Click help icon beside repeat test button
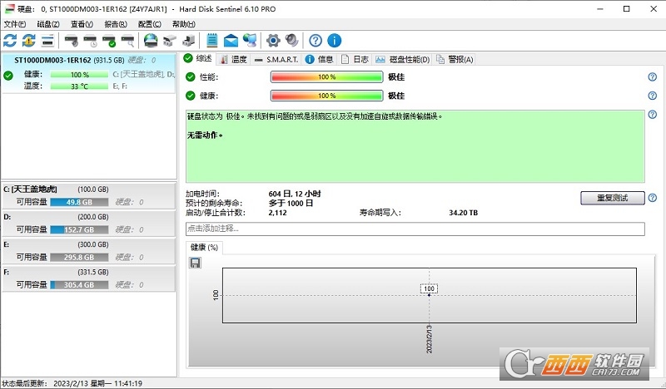The height and width of the screenshot is (389, 666). click(653, 198)
